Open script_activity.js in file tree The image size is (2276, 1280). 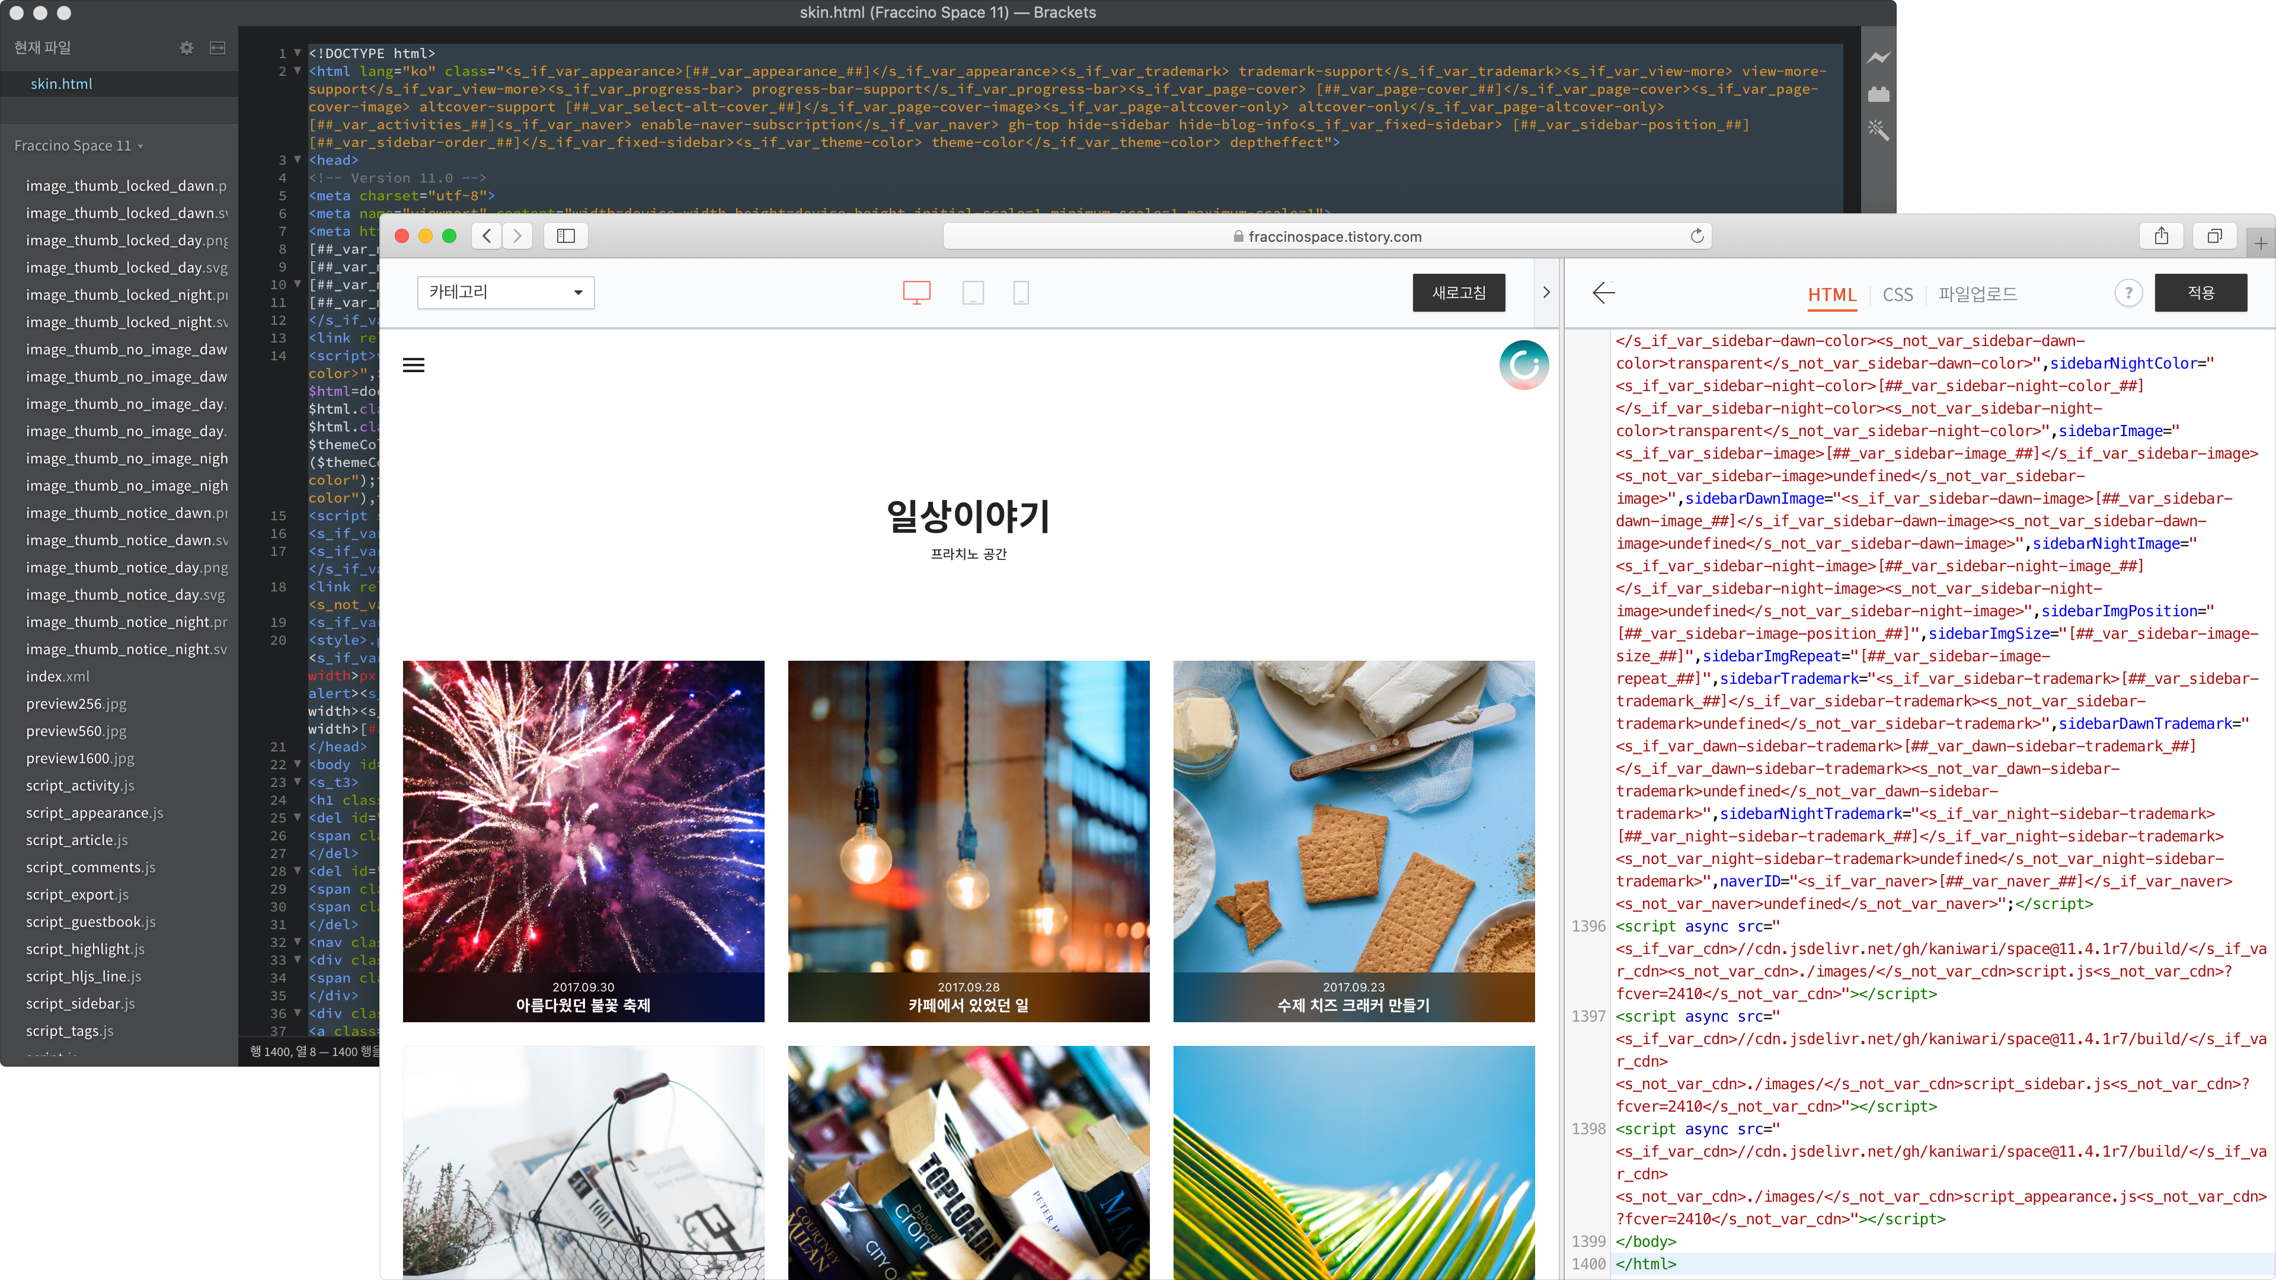(81, 786)
